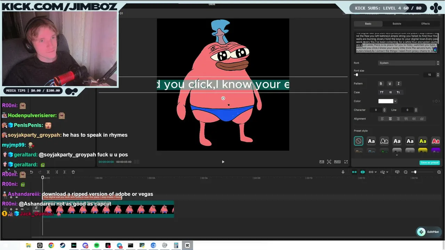Viewport: 445px width, 250px height.
Task: Toggle auto snapping in timeline toolbar
Action: (363, 172)
